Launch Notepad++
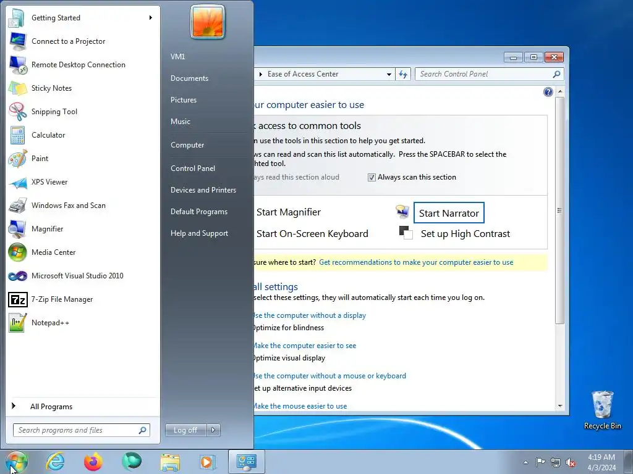This screenshot has height=474, width=633. click(x=83, y=322)
